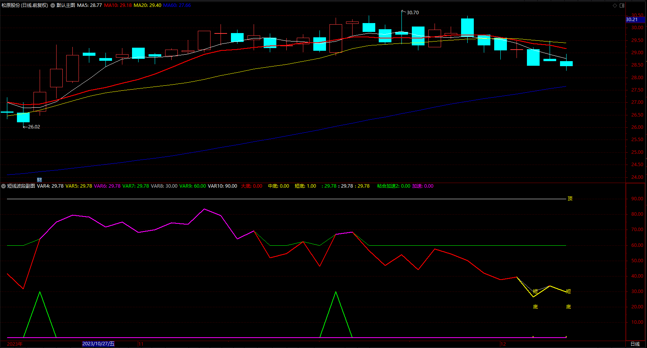Click the 粘合加速2: 0.00 value
This screenshot has width=647, height=348.
tap(394, 186)
